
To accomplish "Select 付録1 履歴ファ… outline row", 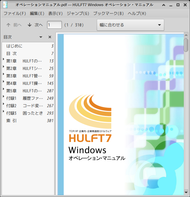I will 28,98.
